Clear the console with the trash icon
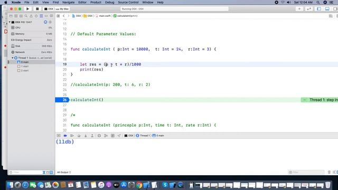 click(329, 172)
